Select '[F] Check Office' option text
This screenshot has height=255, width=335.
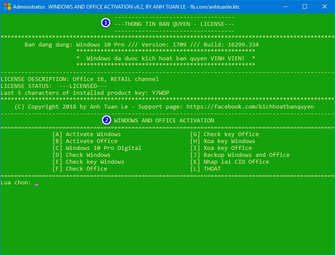pyautogui.click(x=80, y=169)
